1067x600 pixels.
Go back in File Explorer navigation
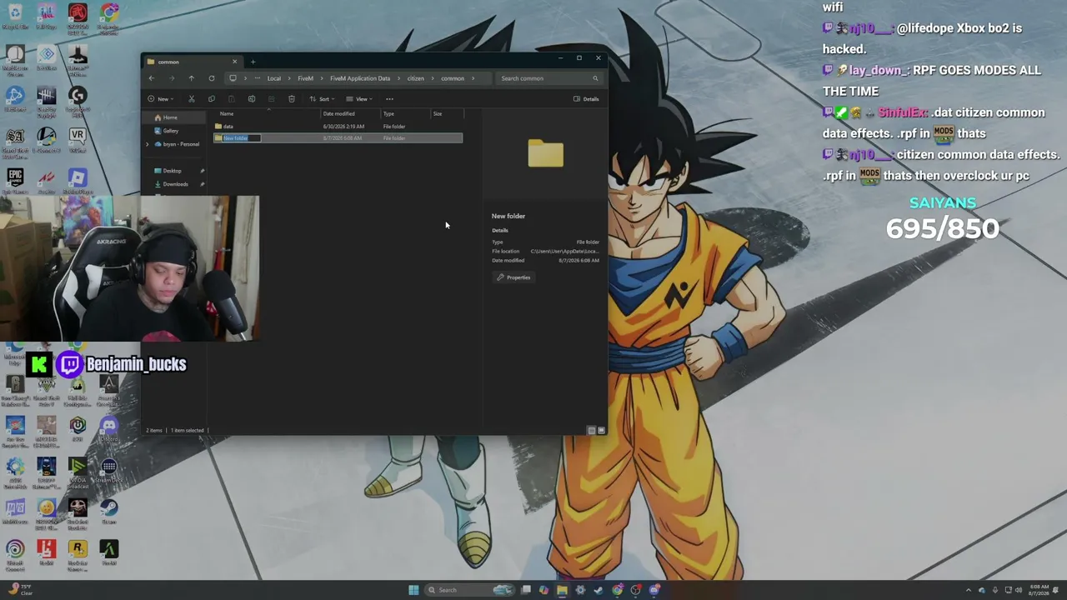[x=151, y=78]
